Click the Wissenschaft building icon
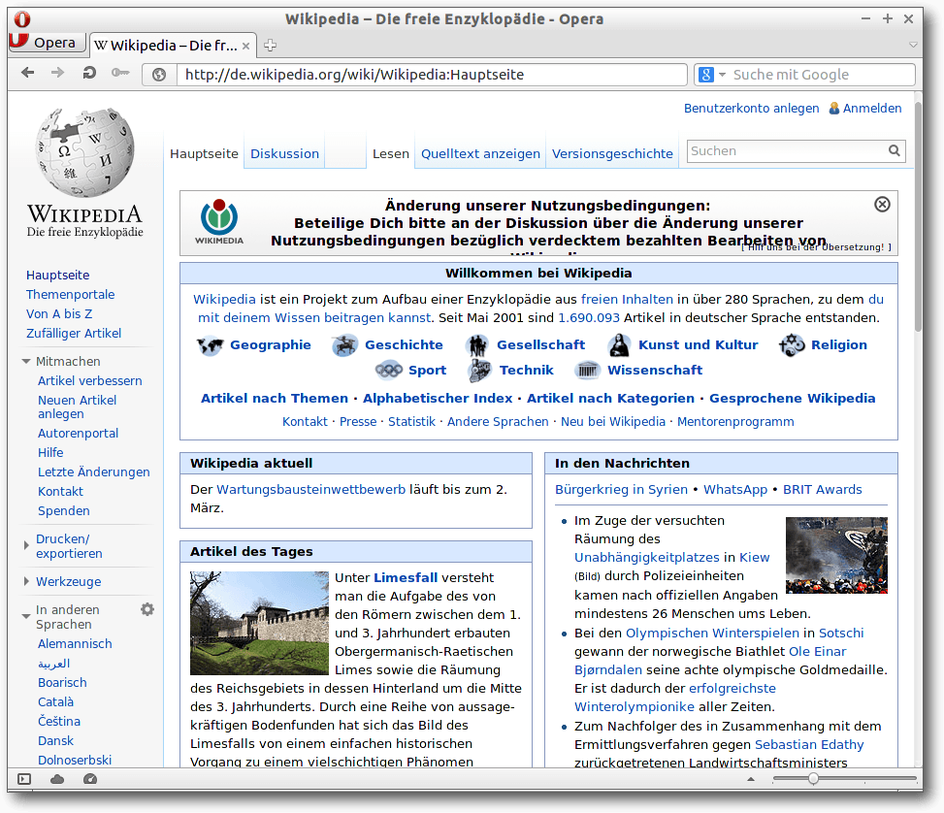944x813 pixels. [588, 370]
